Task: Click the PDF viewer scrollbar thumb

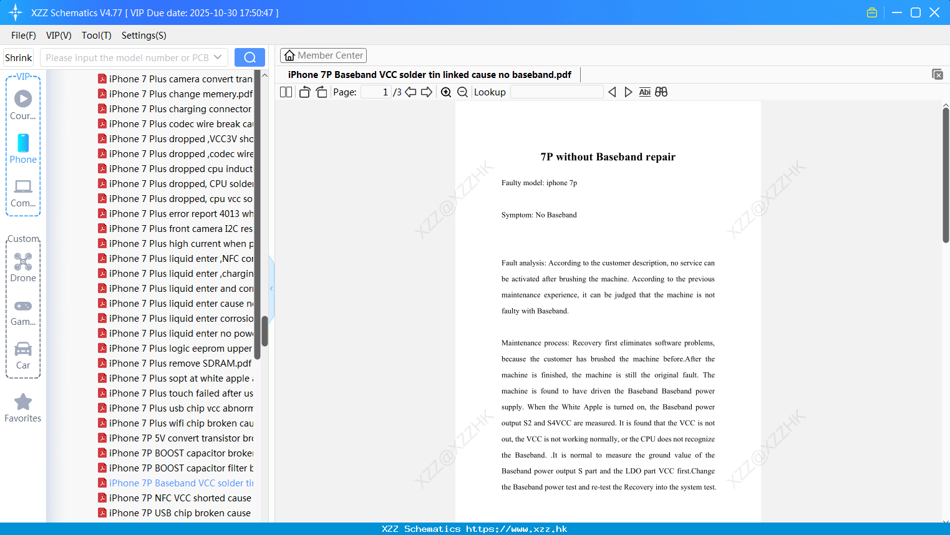Action: 946,175
